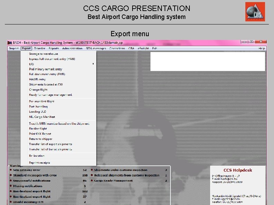Choose Express full document entry (FWB)
This screenshot has height=205, width=274.
click(59, 59)
